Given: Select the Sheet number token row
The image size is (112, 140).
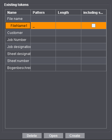Looking at the screenshot, I should [56, 61].
